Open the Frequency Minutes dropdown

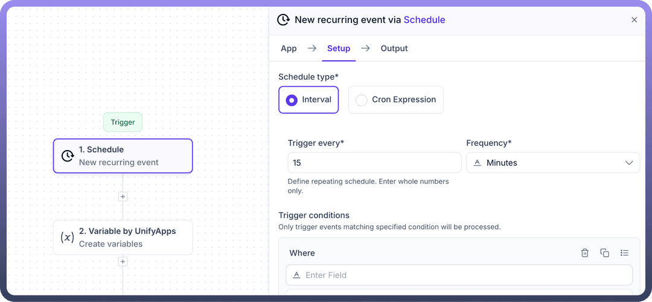click(x=552, y=163)
